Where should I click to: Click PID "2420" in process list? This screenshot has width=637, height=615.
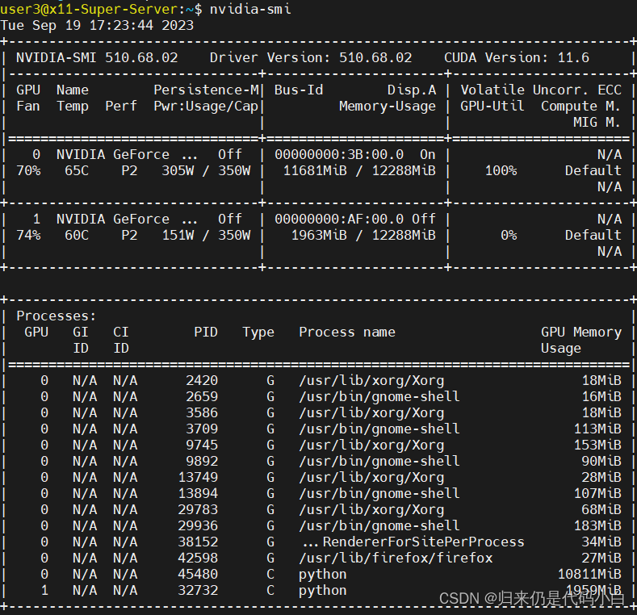coord(202,381)
